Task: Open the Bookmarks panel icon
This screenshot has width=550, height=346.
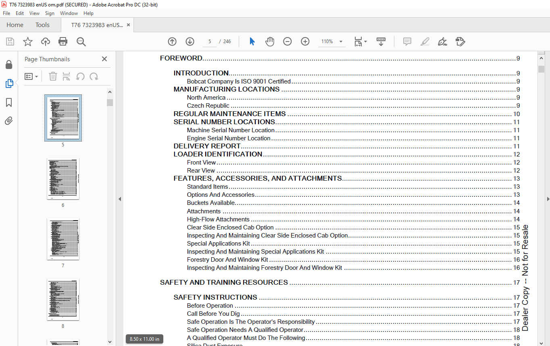Action: point(9,102)
